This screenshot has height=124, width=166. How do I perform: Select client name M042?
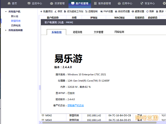tap(49, 115)
